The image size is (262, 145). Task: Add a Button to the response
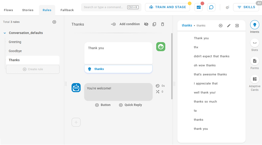click(x=103, y=105)
